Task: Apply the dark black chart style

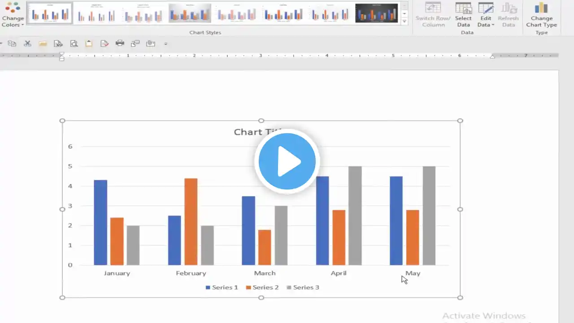Action: 376,13
